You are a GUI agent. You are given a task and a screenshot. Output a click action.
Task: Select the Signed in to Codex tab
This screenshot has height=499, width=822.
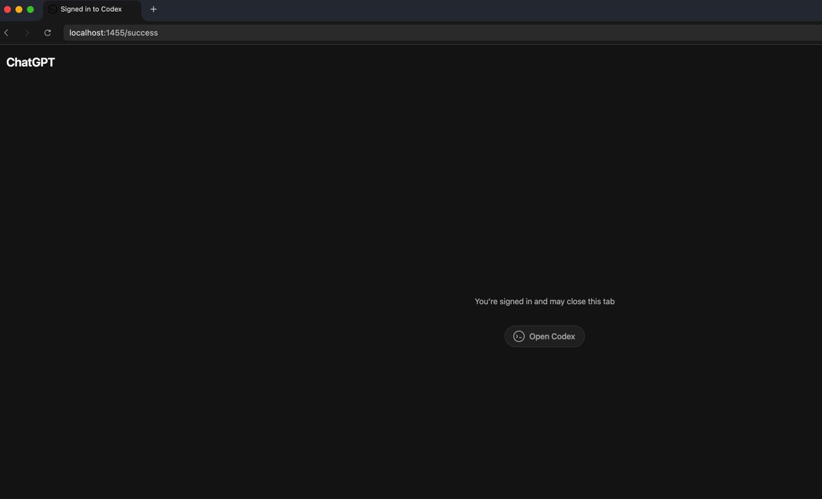coord(92,10)
